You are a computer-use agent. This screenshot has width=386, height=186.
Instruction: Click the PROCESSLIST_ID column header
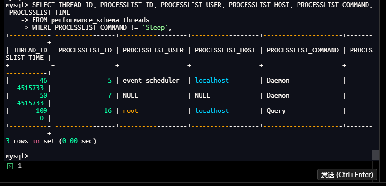(x=85, y=51)
